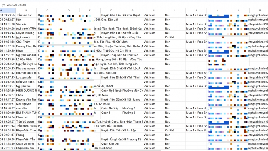The height and width of the screenshot is (151, 268).
Task: Click the cell 'Nguyễn Duy Hư'
Action: pyautogui.click(x=26, y=64)
